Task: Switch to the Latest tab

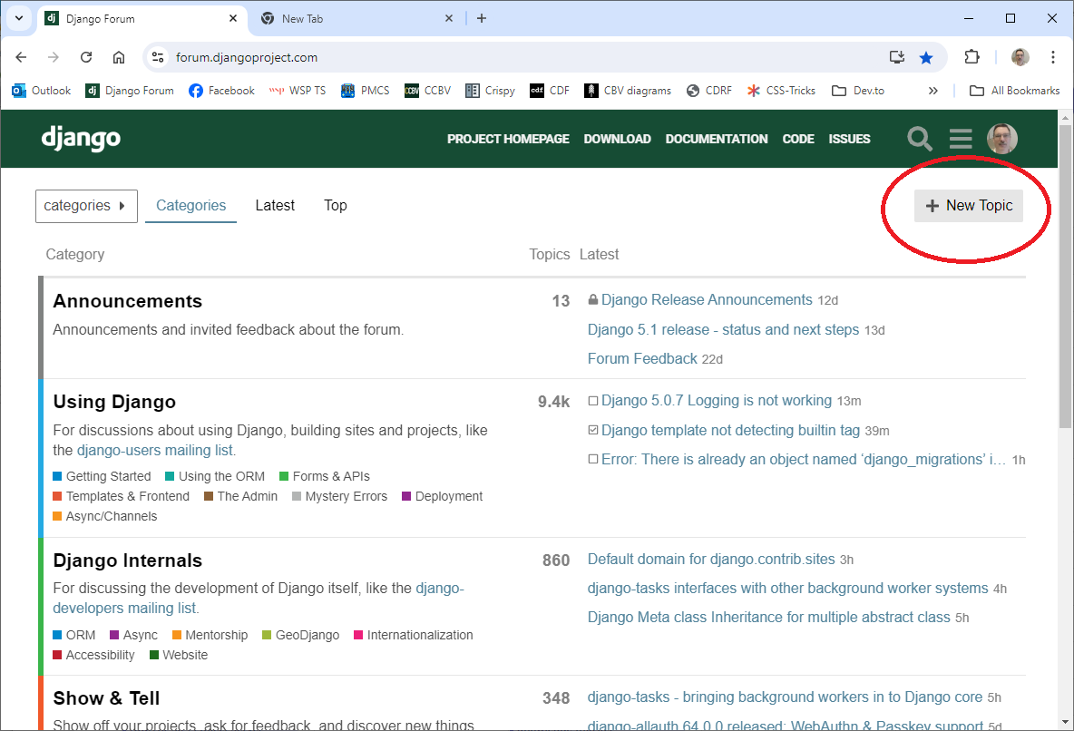Action: click(275, 206)
